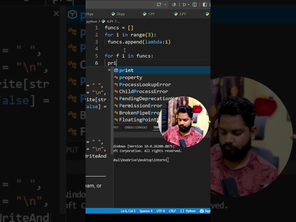The image size is (296, 222).
Task: Click the terminal prompt ending in 'InterV>'
Action: 141,160
